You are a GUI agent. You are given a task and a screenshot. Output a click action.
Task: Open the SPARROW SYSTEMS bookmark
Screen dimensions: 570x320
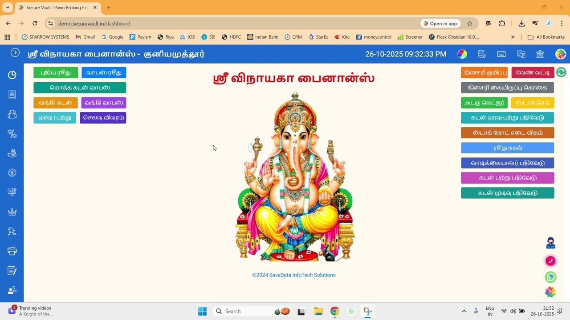coord(45,37)
